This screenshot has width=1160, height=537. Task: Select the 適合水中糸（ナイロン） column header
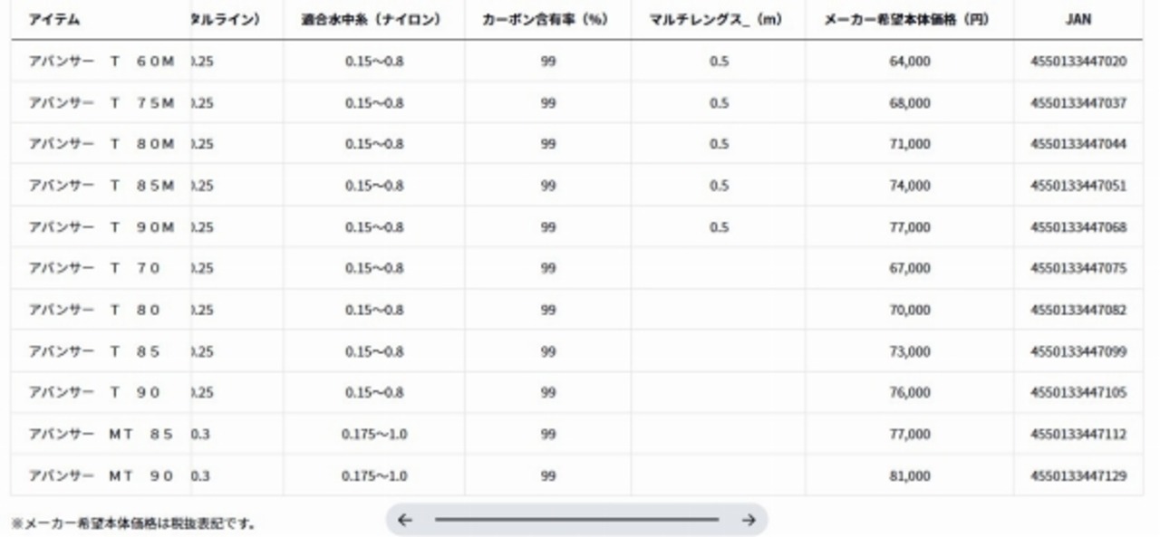[373, 19]
